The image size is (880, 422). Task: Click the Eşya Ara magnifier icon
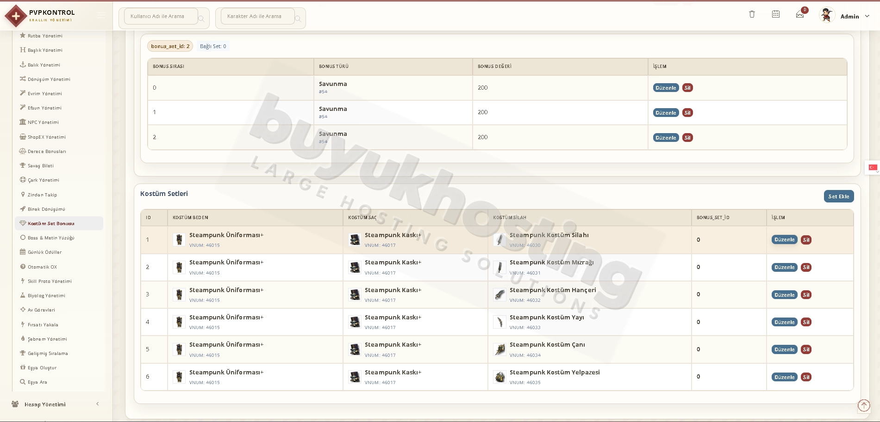point(23,382)
